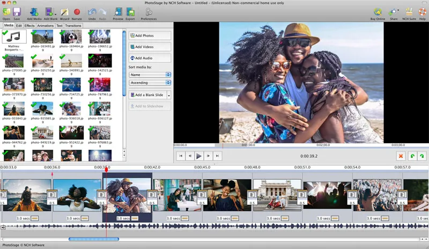Click the Export toolbar icon
The image size is (429, 249).
click(x=130, y=11)
